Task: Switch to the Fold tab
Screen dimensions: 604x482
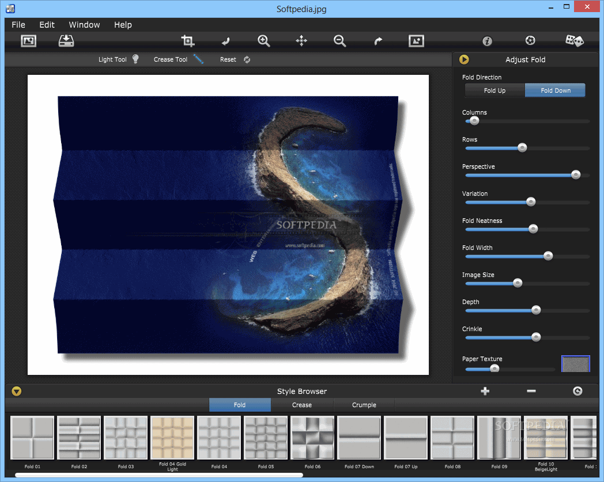Action: coord(240,405)
